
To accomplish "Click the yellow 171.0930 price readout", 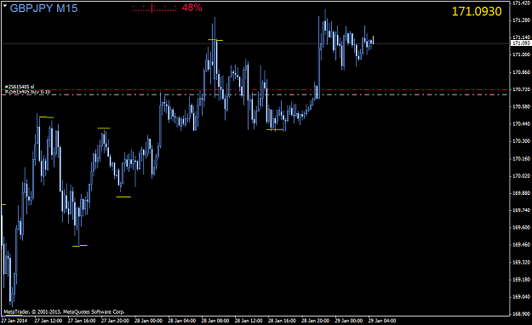I will pos(477,12).
